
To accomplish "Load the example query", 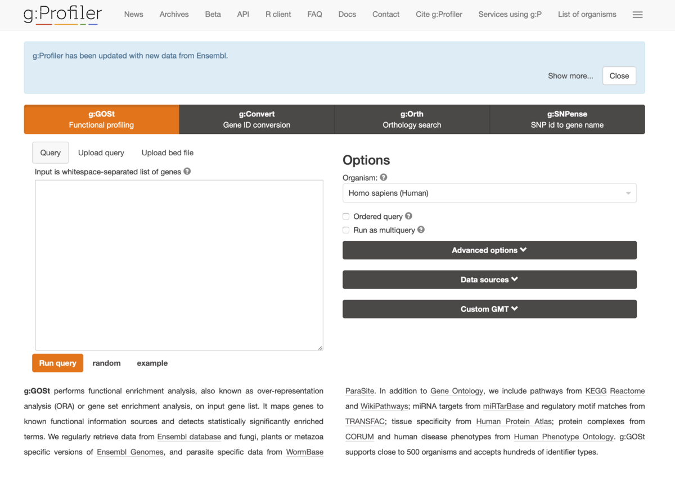I will [x=152, y=363].
